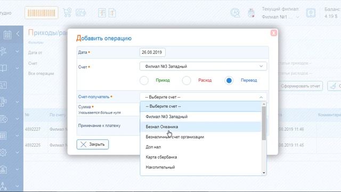Choose Безналичный счет организации option
The image size is (341, 192).
[201, 137]
